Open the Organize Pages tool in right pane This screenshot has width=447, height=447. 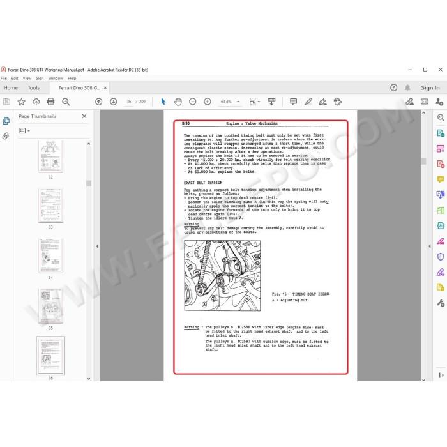tap(441, 149)
